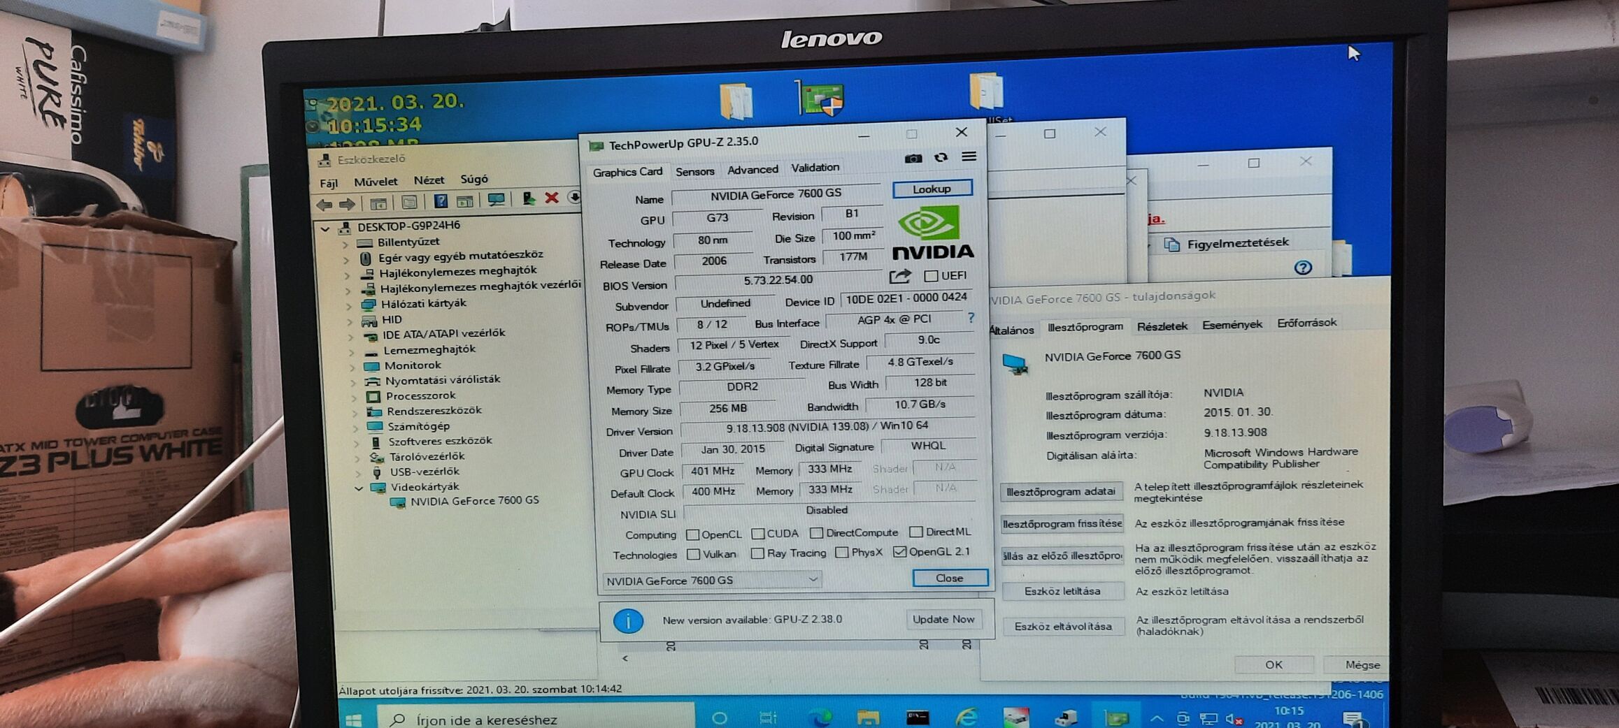Expand the Processzorok node
The image size is (1619, 728).
click(355, 398)
